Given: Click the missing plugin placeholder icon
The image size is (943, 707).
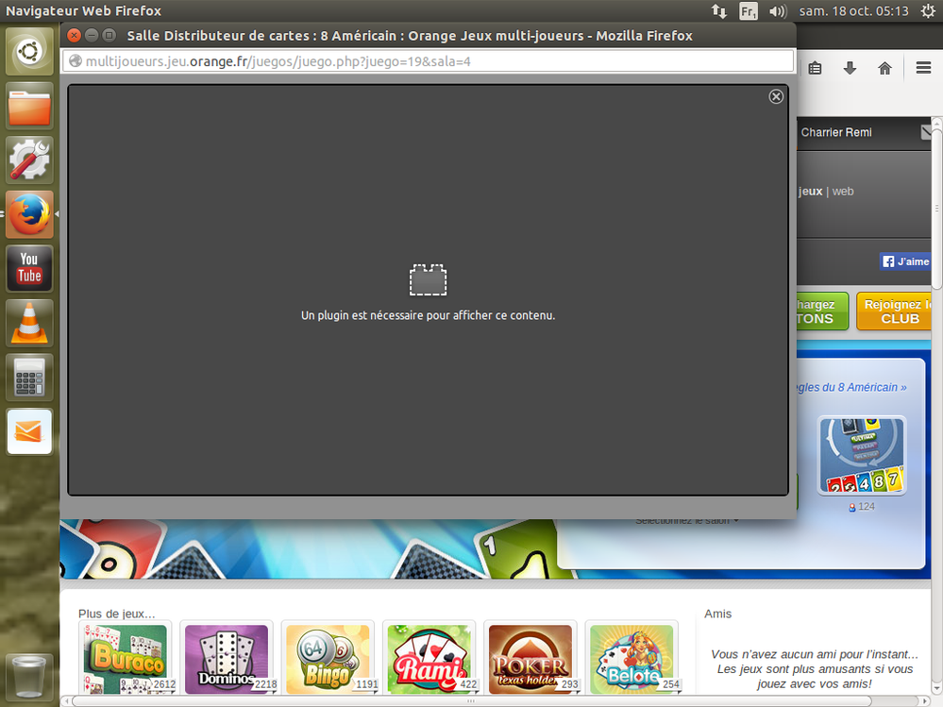Looking at the screenshot, I should [428, 280].
